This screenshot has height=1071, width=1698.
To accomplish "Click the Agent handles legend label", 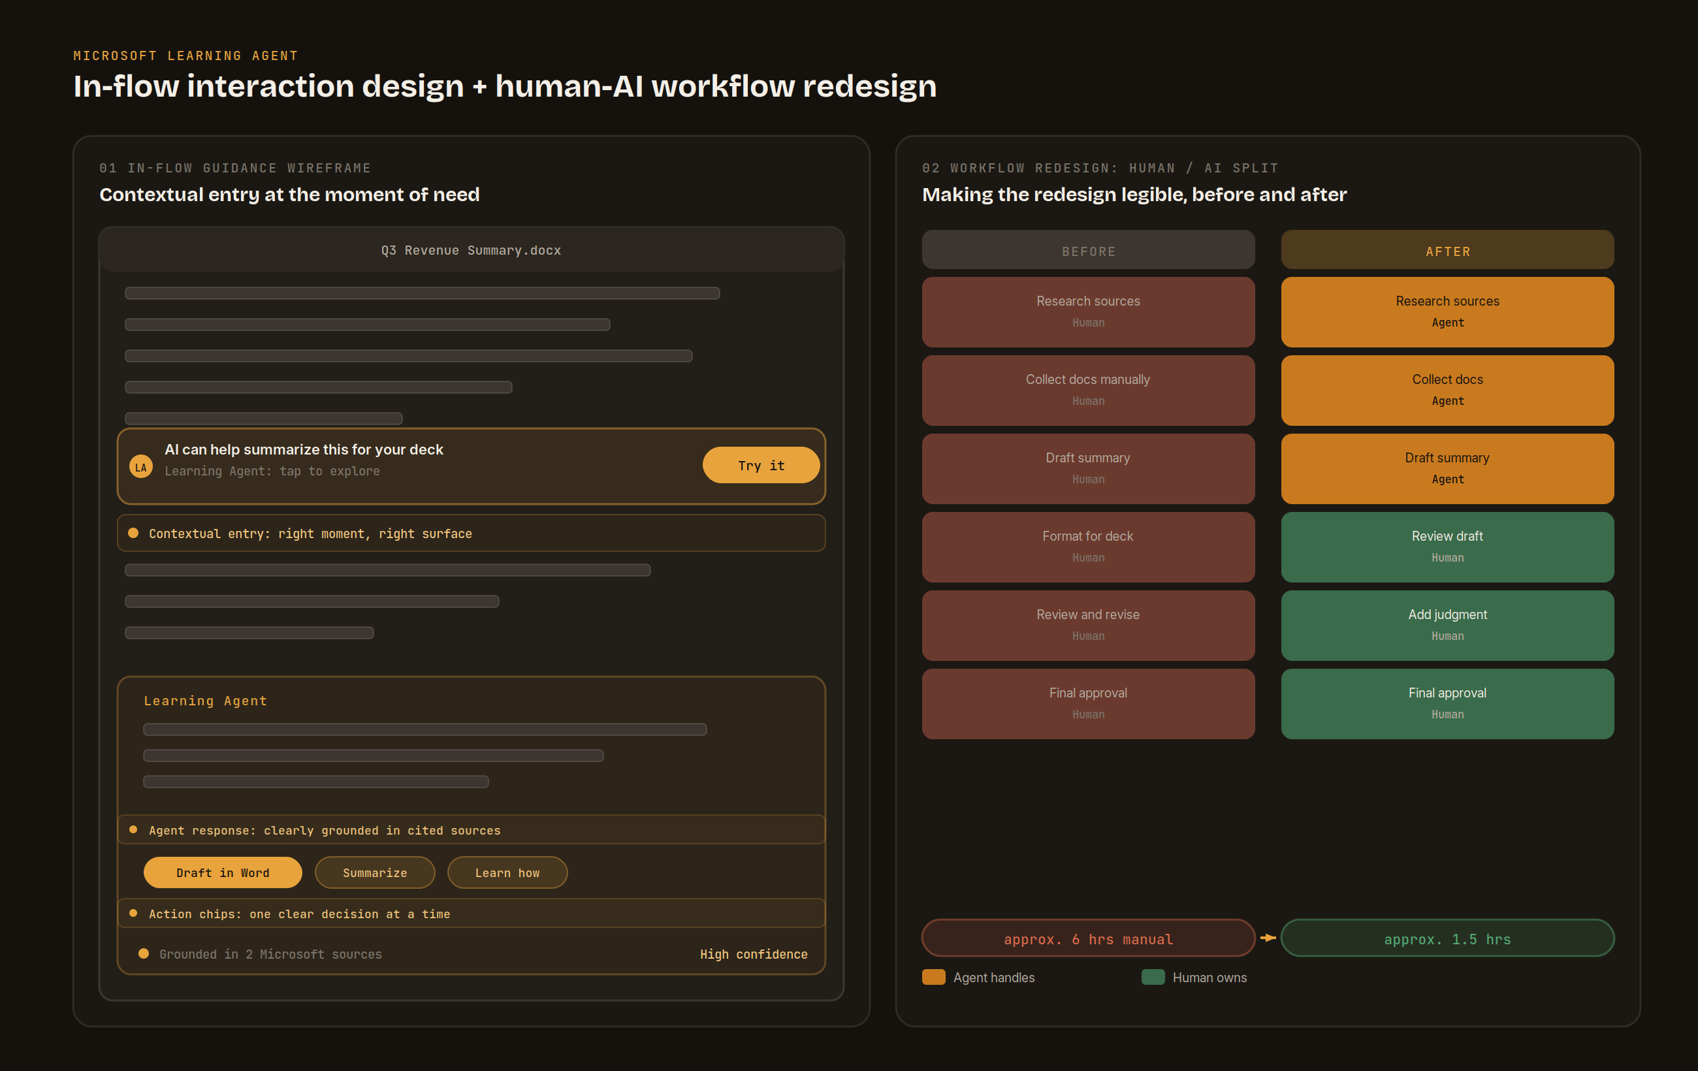I will tap(993, 977).
